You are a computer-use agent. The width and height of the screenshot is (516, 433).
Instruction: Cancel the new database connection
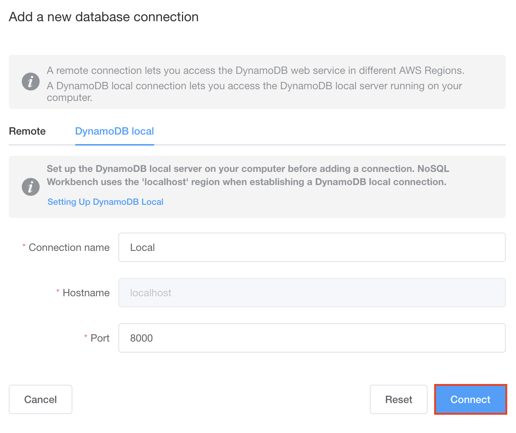(x=41, y=399)
